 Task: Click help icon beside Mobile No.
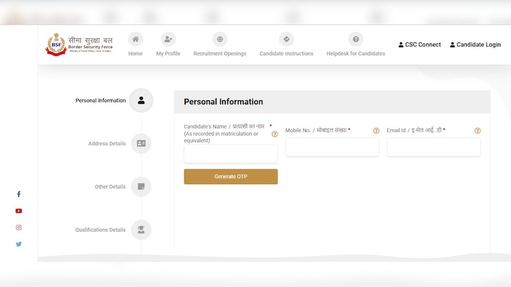pyautogui.click(x=376, y=131)
